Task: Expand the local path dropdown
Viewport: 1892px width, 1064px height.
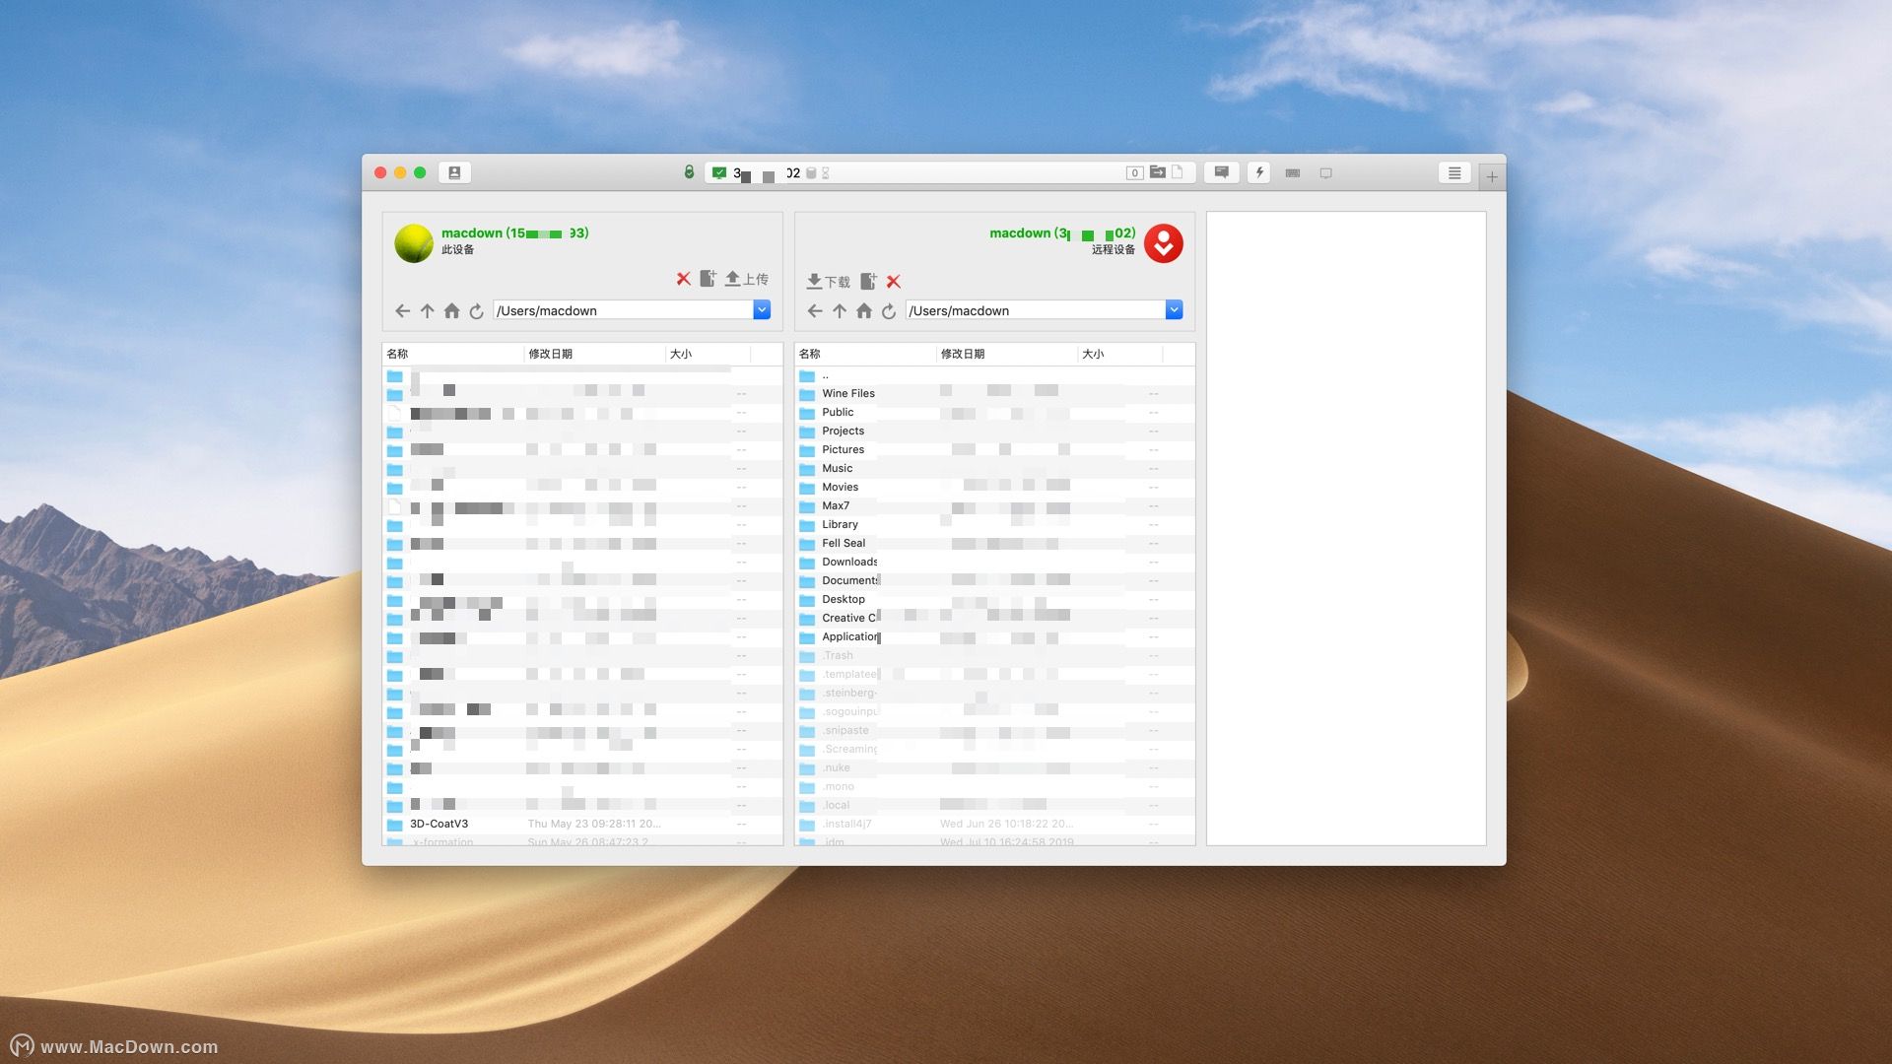Action: (x=762, y=310)
